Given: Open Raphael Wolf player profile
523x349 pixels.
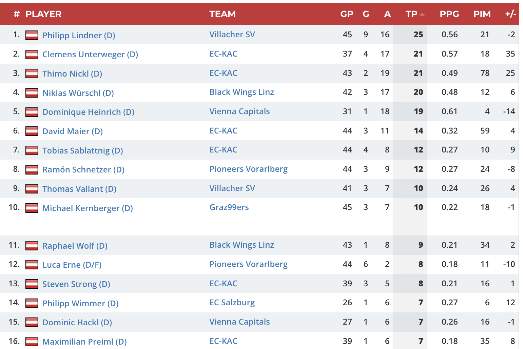Looking at the screenshot, I should [x=75, y=246].
